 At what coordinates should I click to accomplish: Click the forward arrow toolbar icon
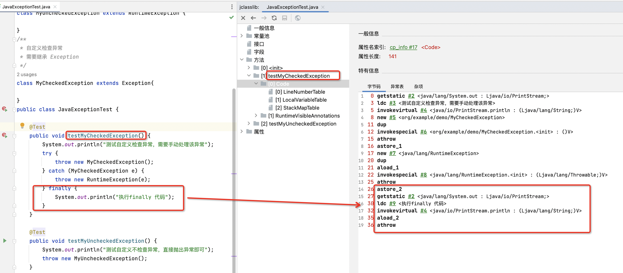(x=264, y=18)
